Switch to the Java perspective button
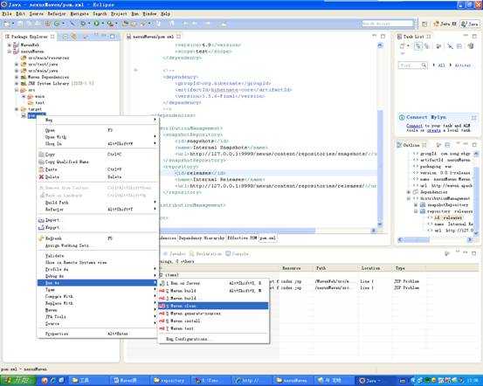This screenshot has width=483, height=386. click(x=470, y=24)
